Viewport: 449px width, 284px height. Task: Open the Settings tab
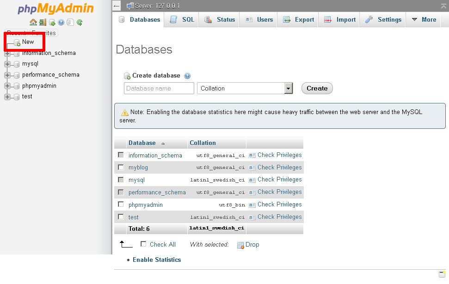click(382, 19)
